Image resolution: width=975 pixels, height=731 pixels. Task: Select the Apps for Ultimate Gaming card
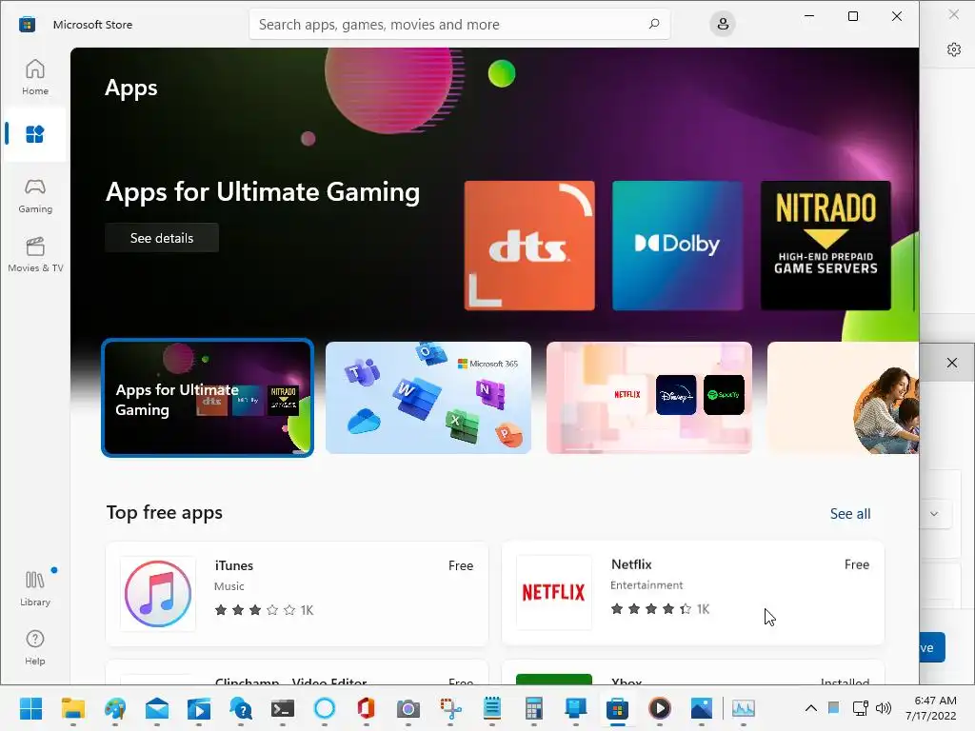click(x=208, y=398)
